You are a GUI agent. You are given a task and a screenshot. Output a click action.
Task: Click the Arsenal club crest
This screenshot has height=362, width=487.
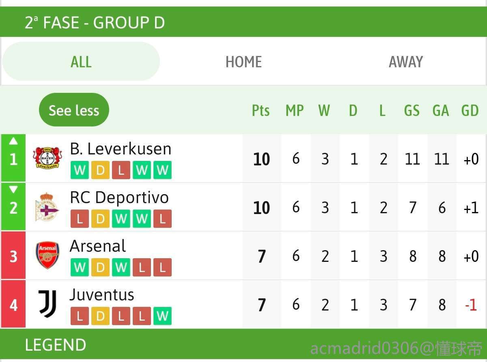click(47, 255)
